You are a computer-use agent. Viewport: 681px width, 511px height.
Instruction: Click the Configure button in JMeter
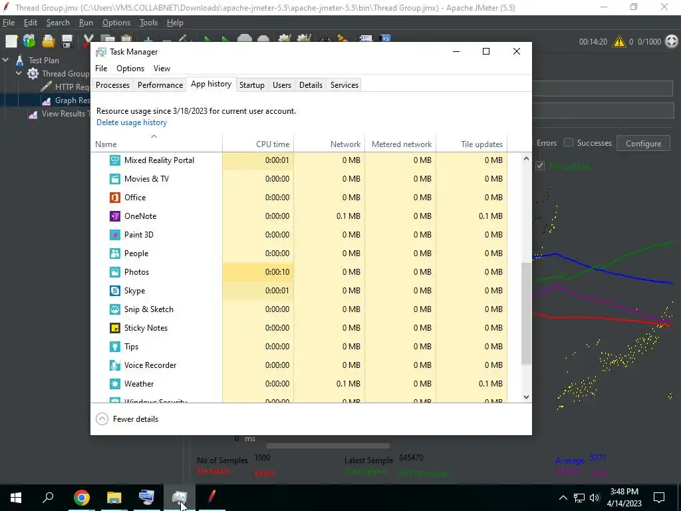643,144
